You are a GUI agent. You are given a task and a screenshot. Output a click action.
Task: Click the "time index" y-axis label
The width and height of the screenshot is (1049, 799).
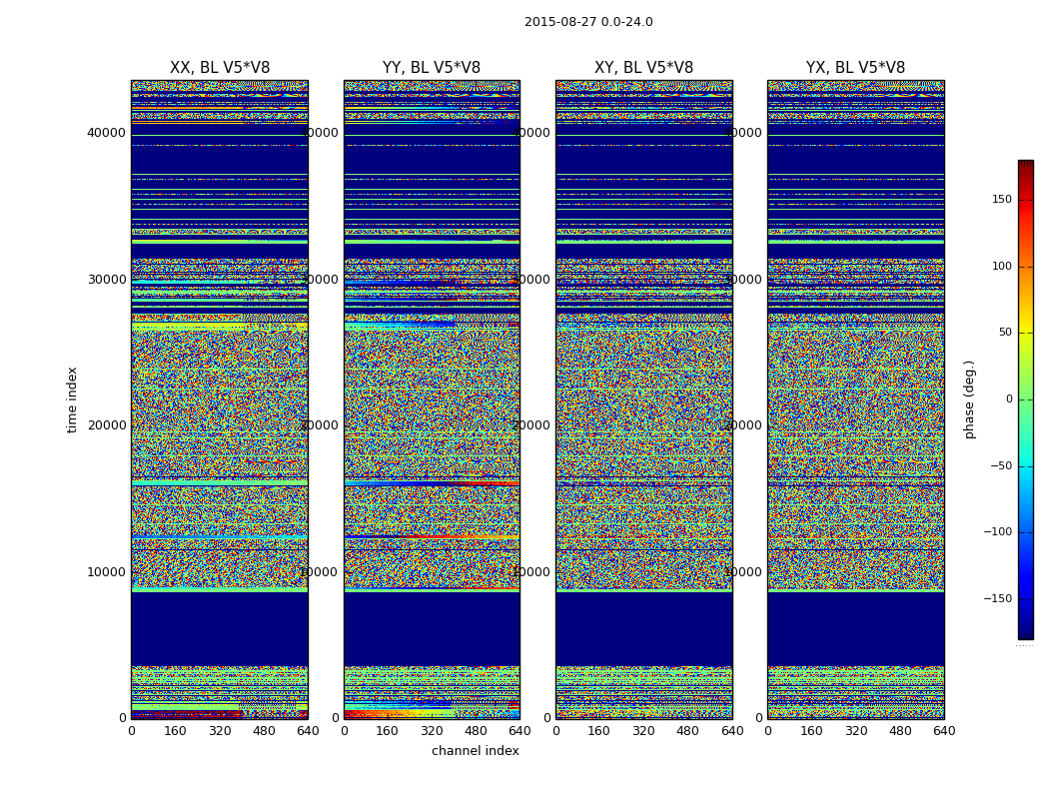[x=72, y=399]
